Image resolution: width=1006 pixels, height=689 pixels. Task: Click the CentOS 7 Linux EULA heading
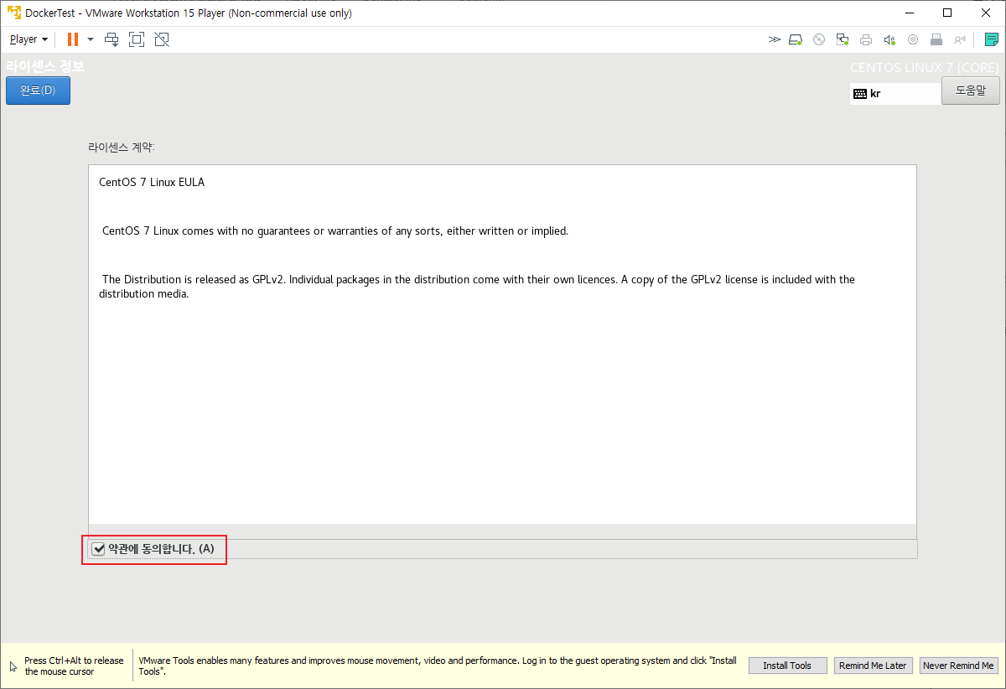(x=152, y=182)
